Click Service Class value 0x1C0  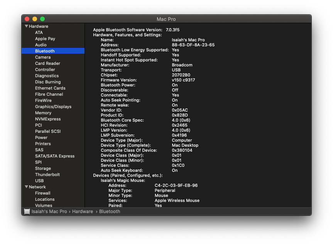click(x=178, y=165)
